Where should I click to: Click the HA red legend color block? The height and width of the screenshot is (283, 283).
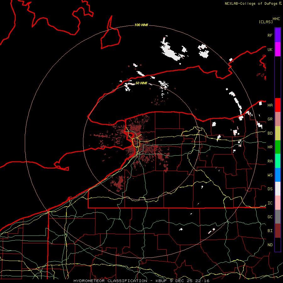click(x=278, y=105)
